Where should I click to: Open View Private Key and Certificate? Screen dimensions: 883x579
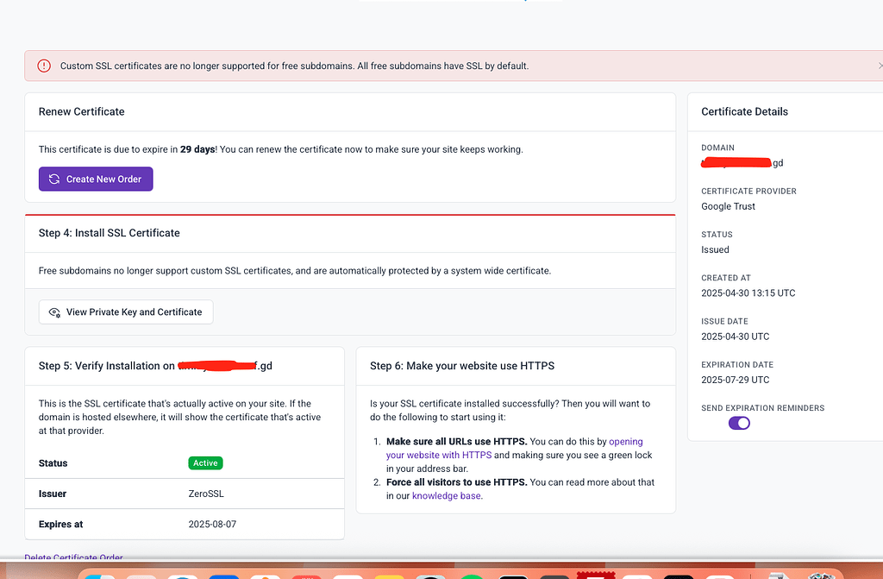click(x=125, y=312)
